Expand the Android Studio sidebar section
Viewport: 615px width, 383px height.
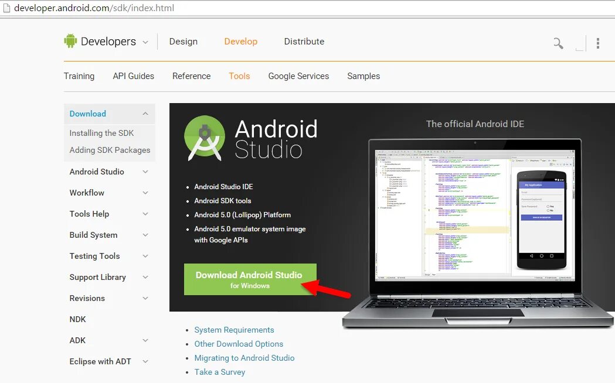pos(145,172)
